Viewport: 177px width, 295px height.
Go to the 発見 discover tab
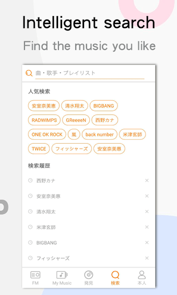click(x=88, y=278)
